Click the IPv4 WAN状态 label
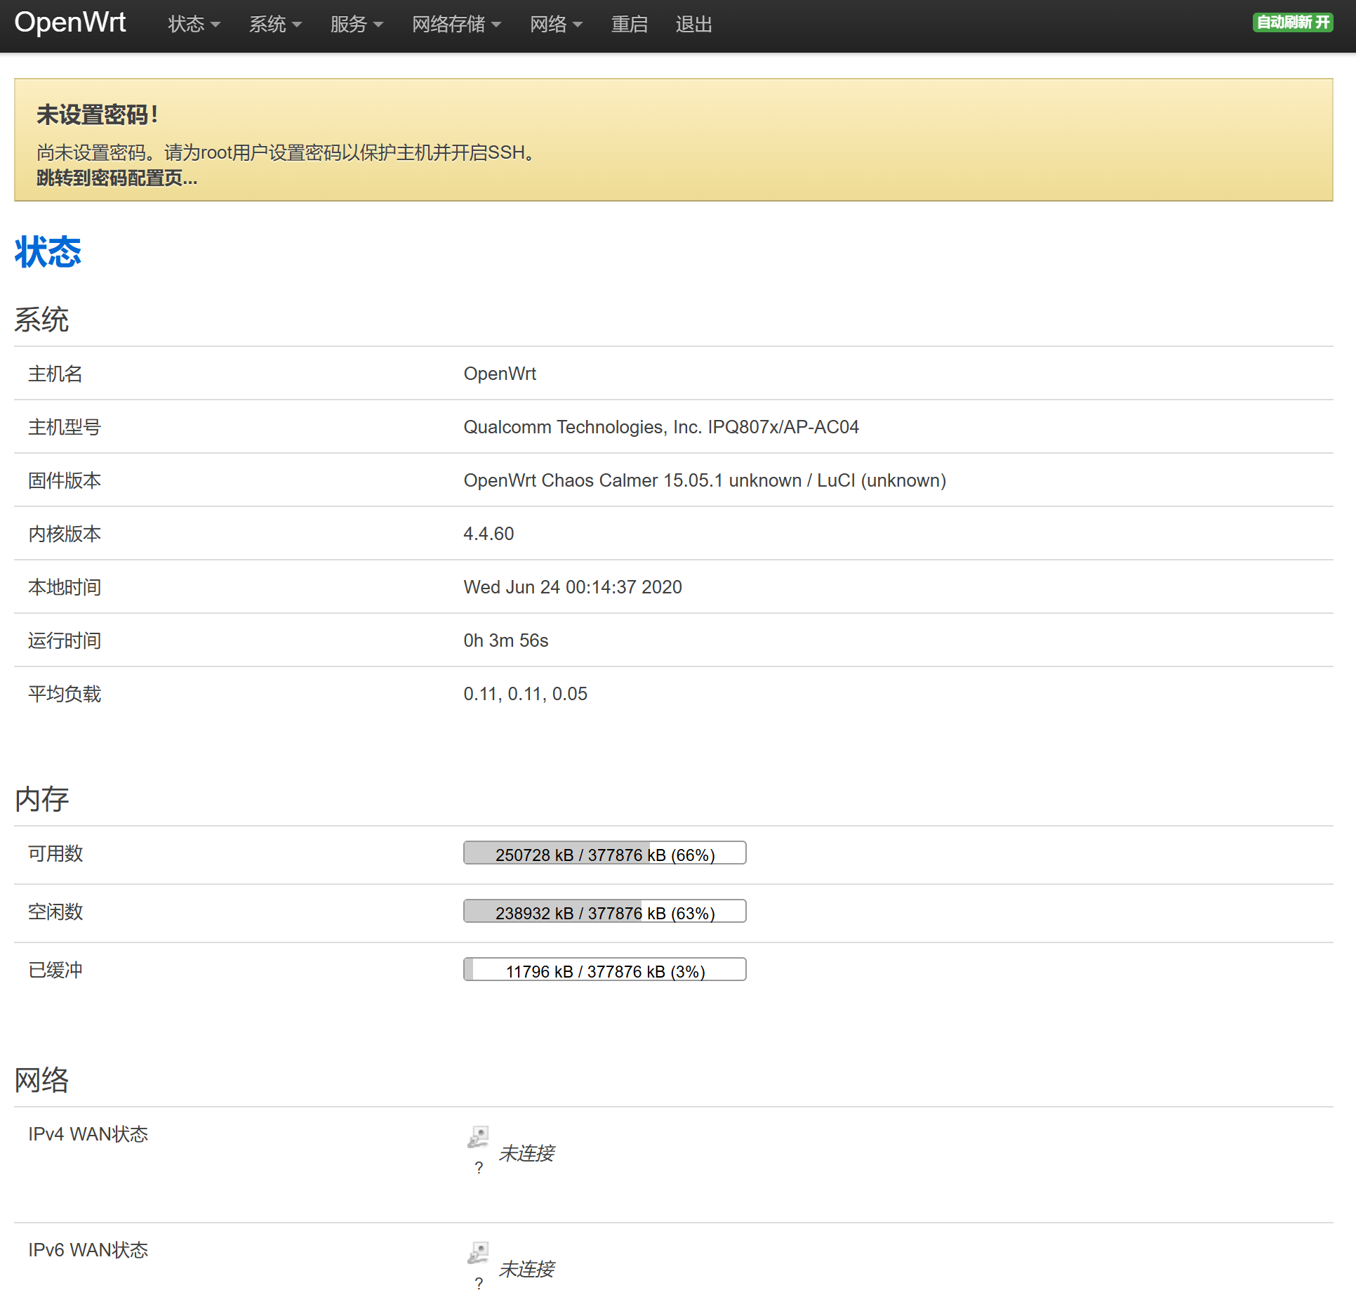Image resolution: width=1356 pixels, height=1302 pixels. (88, 1134)
